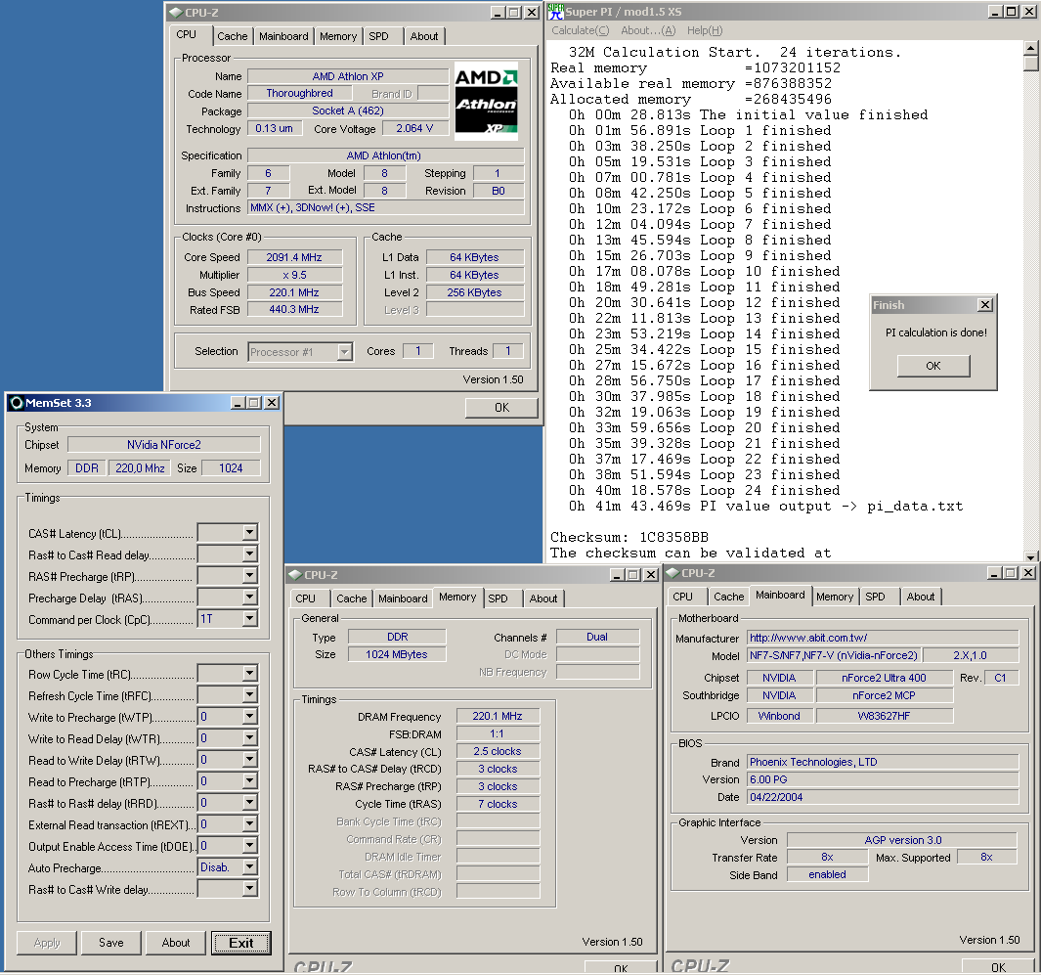Click the abit.com.tw manufacturer link field

point(883,639)
